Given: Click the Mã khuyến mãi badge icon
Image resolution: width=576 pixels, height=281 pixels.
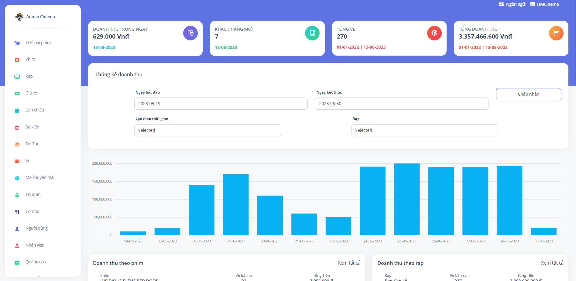Looking at the screenshot, I should [x=17, y=178].
